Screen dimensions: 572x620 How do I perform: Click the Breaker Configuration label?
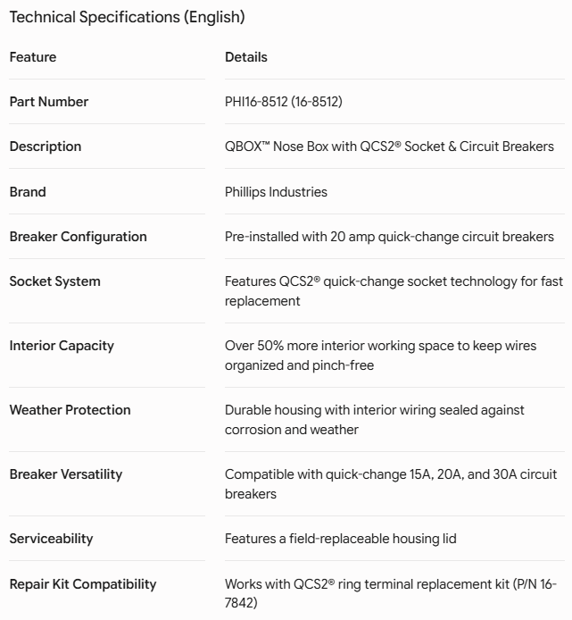coord(79,237)
